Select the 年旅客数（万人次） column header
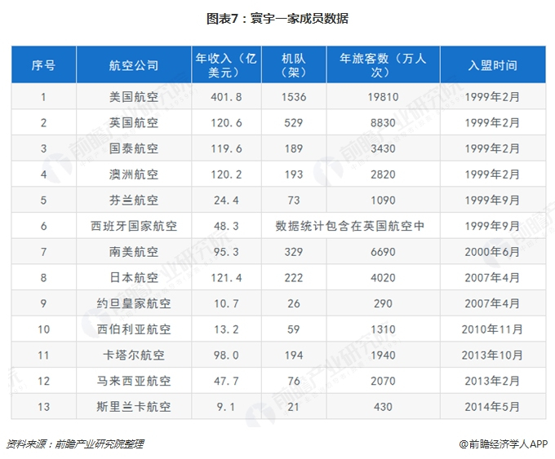 [383, 65]
